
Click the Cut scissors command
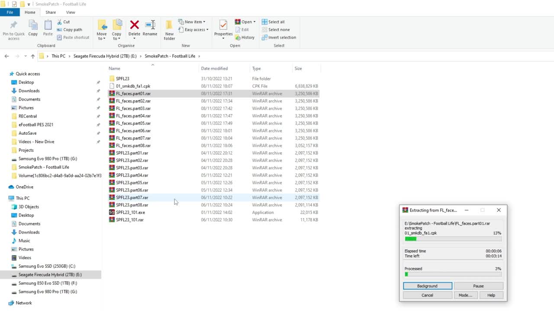pyautogui.click(x=63, y=22)
